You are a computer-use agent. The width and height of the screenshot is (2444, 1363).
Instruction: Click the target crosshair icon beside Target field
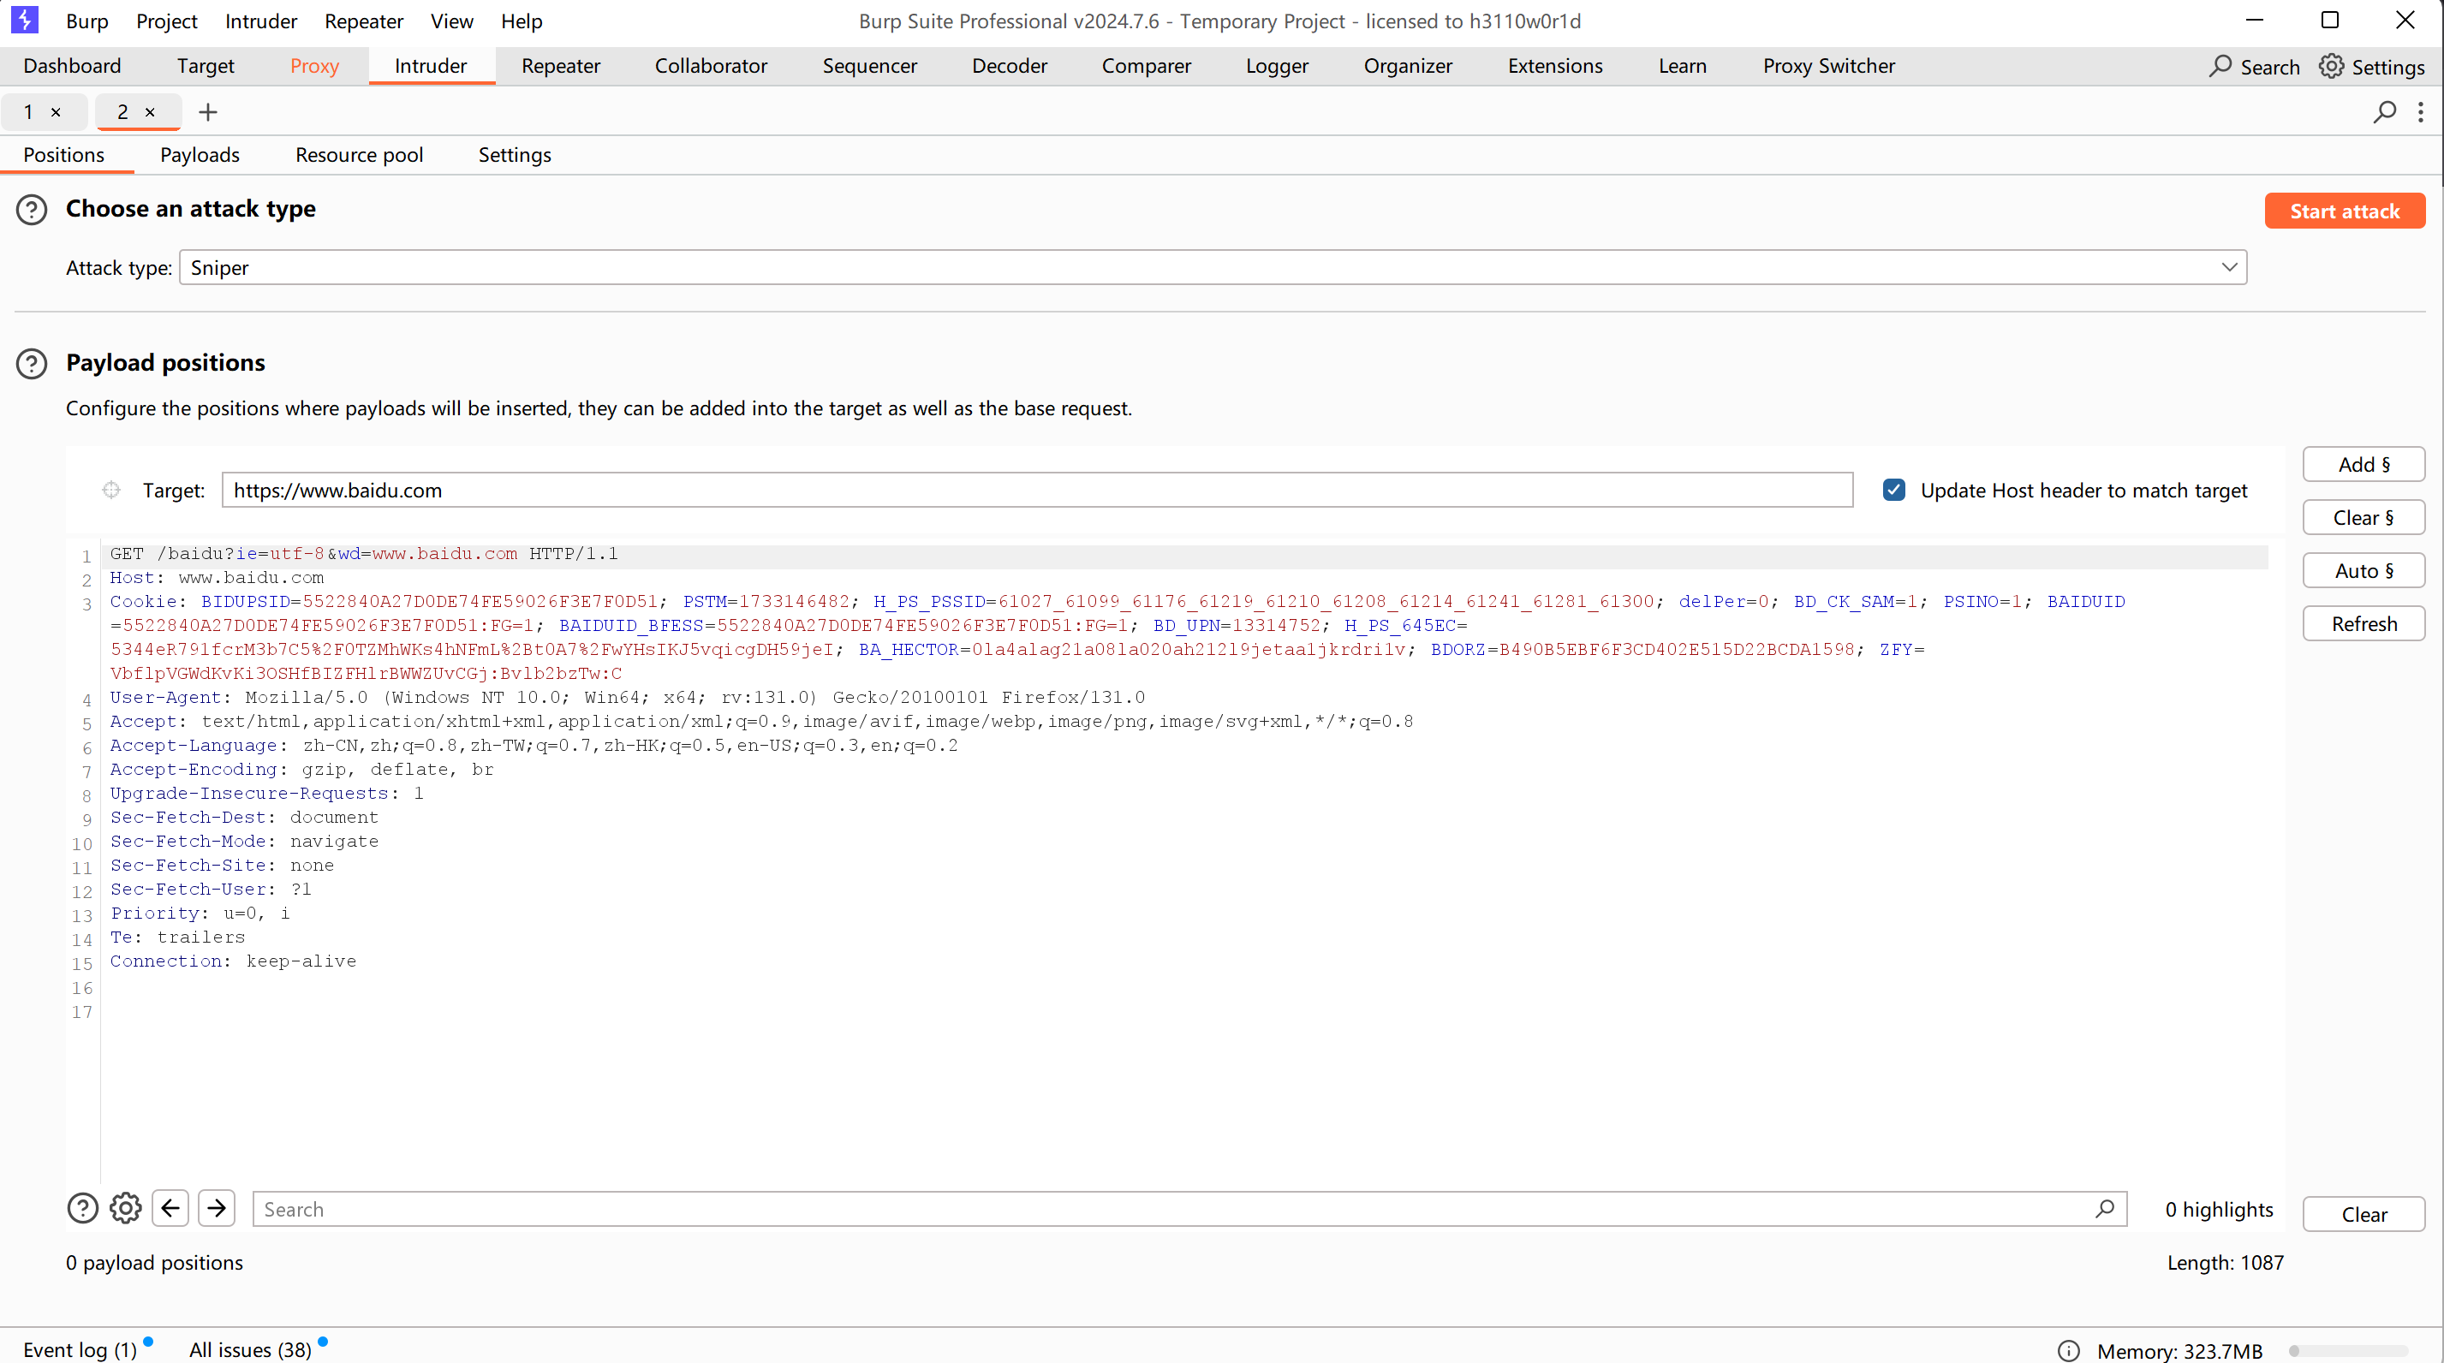click(111, 490)
